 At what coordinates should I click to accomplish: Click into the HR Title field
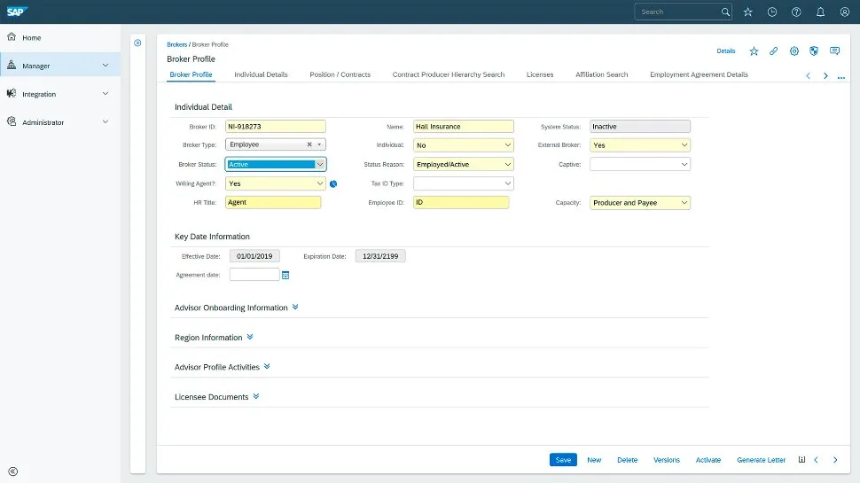tap(272, 203)
